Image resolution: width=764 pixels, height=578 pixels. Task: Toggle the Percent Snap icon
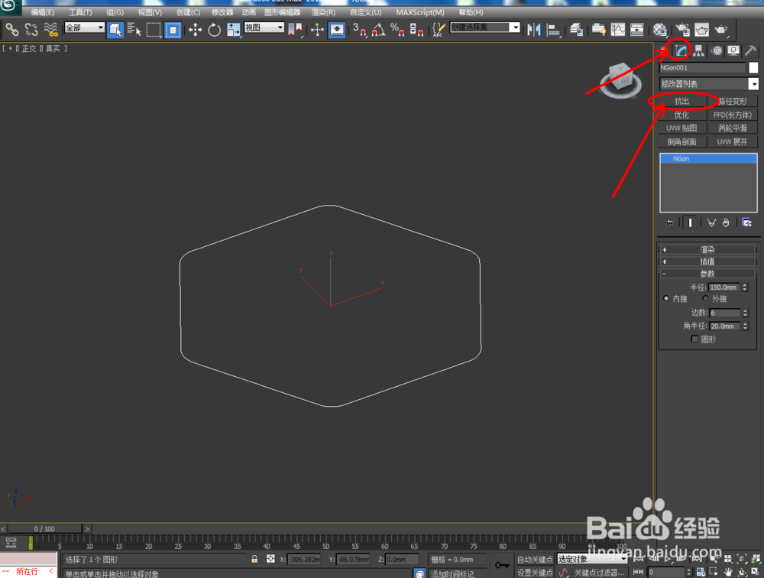(397, 30)
